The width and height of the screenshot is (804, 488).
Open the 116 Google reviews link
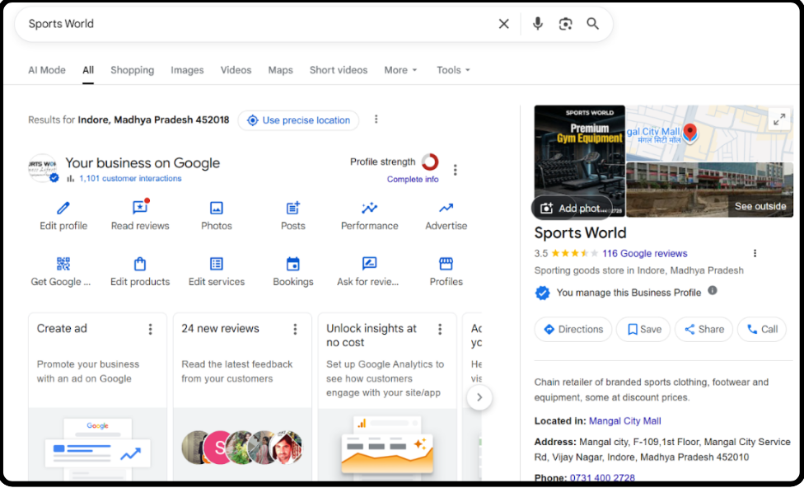click(x=644, y=254)
